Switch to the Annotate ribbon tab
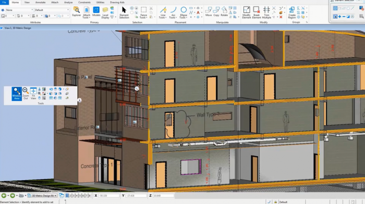 tap(40, 2)
